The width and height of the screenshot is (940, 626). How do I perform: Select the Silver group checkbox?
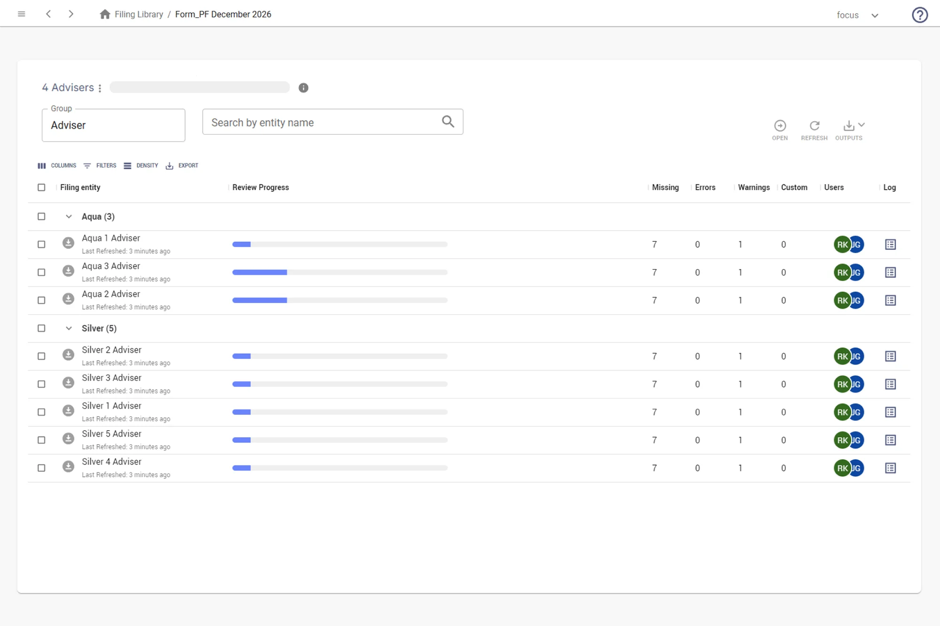point(41,328)
